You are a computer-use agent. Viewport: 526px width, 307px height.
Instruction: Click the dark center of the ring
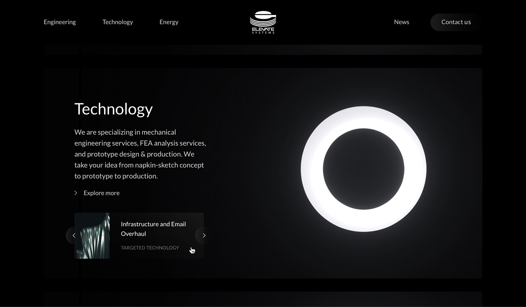click(363, 169)
